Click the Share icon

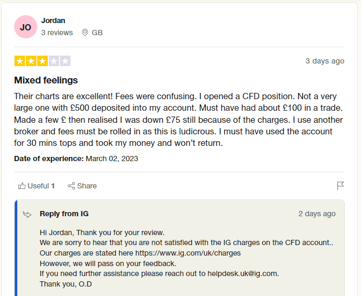71,186
